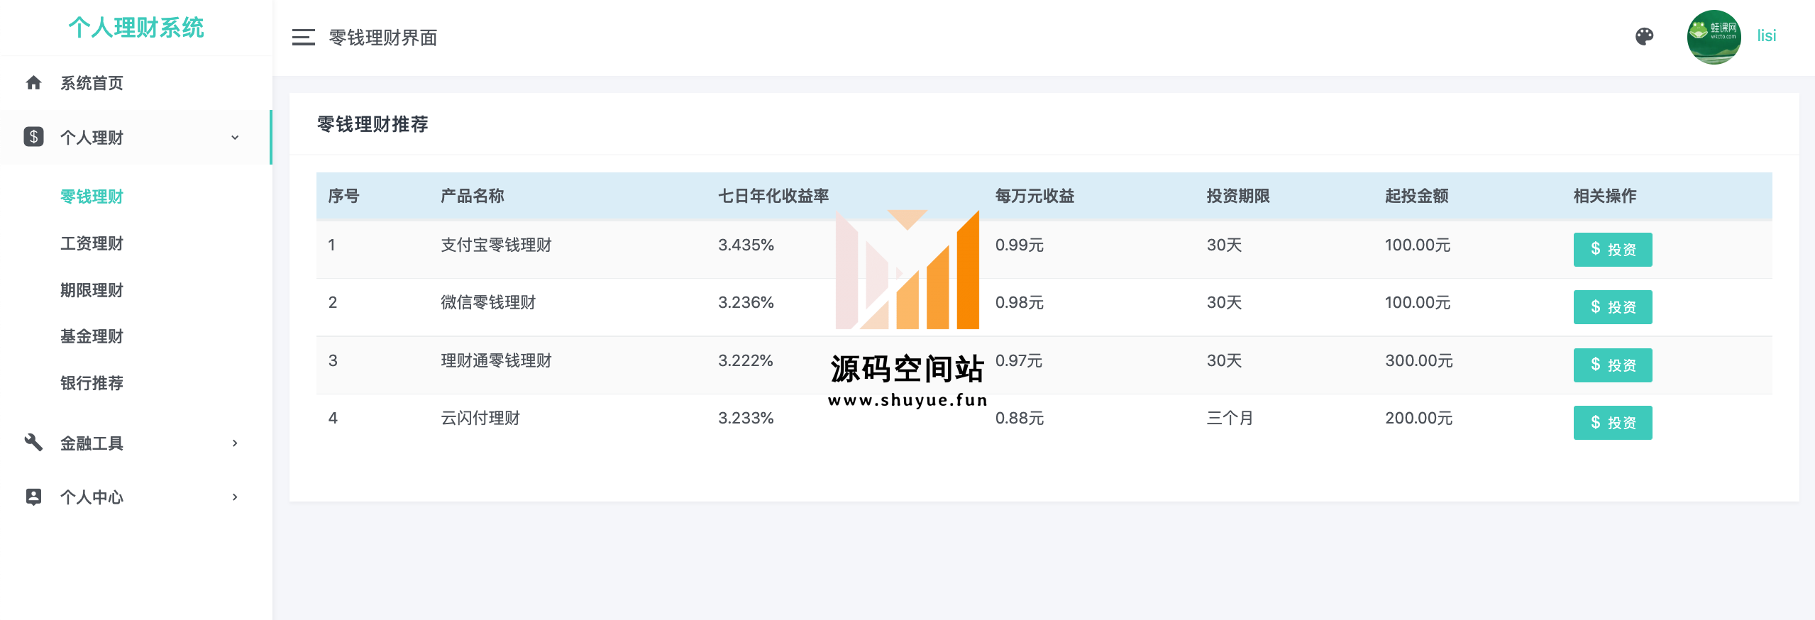Select 零钱理财 in the sidebar
The height and width of the screenshot is (620, 1815).
click(92, 196)
